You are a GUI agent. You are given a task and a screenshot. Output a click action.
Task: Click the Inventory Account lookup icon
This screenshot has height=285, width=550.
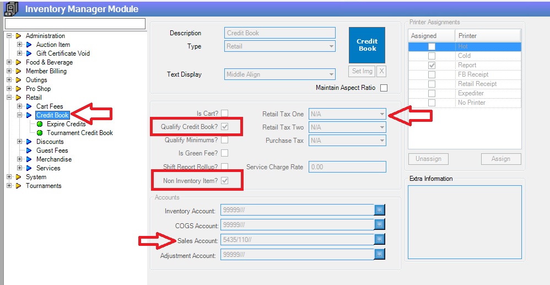(379, 210)
